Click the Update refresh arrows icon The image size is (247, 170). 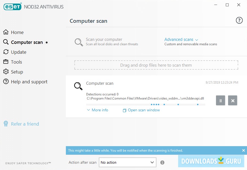tap(6, 52)
